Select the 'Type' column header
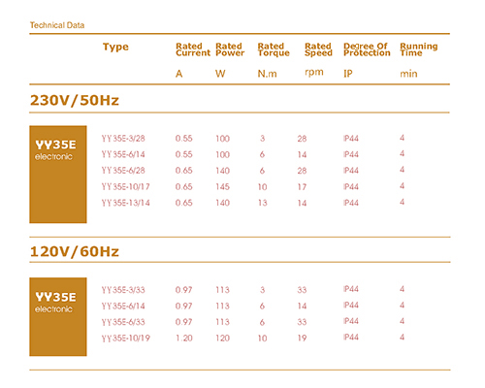Image resolution: width=485 pixels, height=388 pixels. point(115,48)
